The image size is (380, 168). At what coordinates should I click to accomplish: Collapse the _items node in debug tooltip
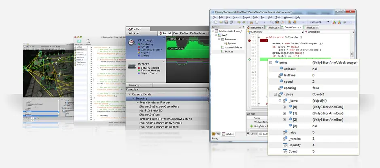[x=280, y=101]
